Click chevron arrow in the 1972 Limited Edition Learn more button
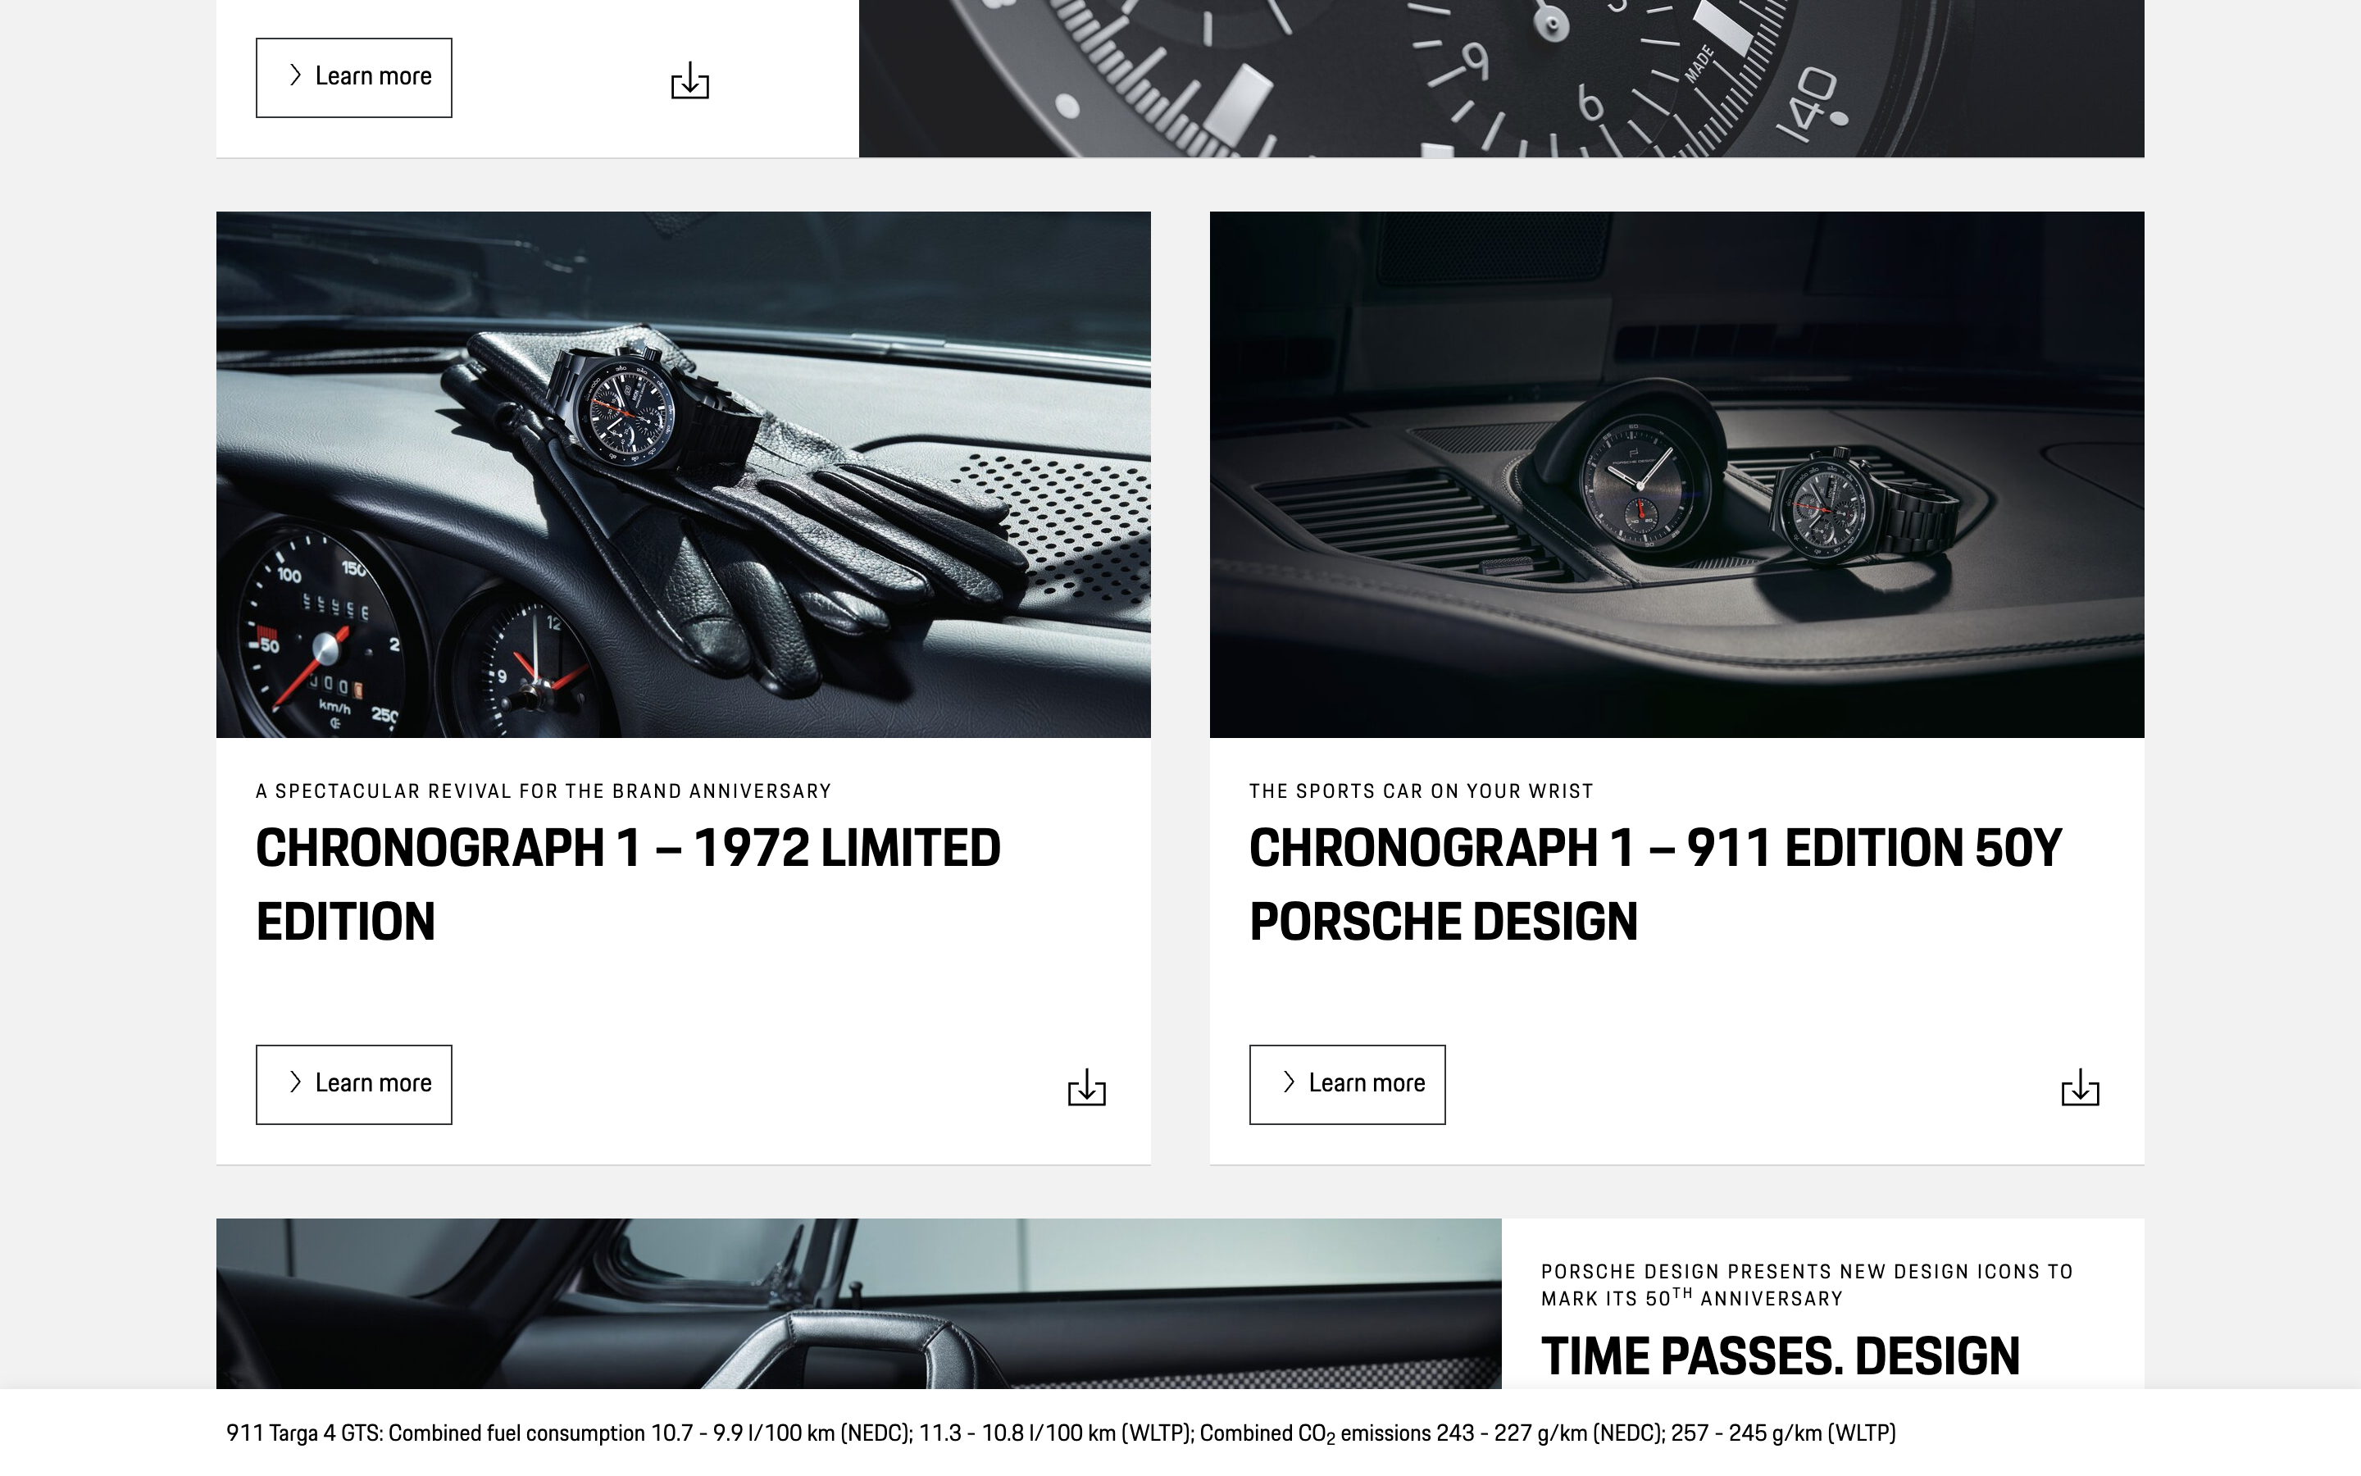 296,1082
